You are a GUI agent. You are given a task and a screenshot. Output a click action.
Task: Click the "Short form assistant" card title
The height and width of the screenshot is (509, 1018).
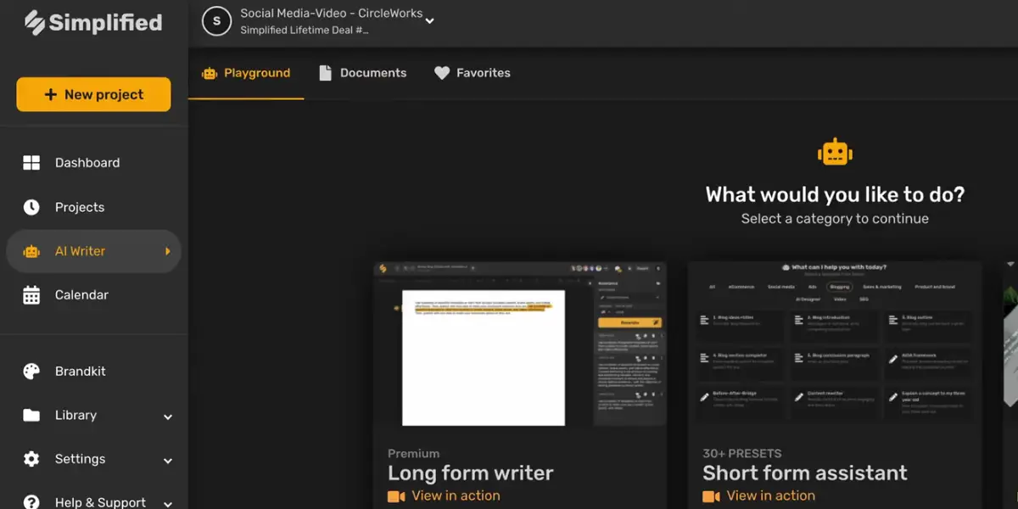coord(805,473)
